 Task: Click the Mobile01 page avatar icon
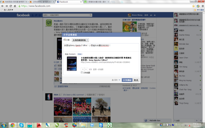(x=49, y=23)
